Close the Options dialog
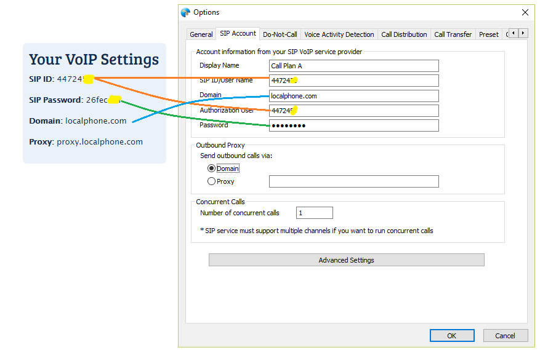Viewport: 540px width, 353px height. [525, 12]
